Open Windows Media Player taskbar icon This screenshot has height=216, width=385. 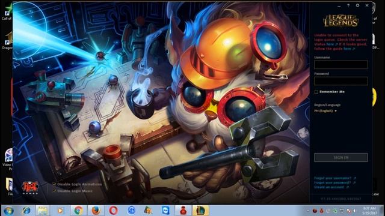60,211
